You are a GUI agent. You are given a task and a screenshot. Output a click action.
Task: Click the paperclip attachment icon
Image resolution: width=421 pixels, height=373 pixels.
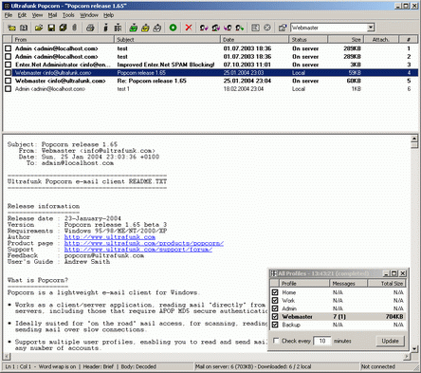pos(75,28)
